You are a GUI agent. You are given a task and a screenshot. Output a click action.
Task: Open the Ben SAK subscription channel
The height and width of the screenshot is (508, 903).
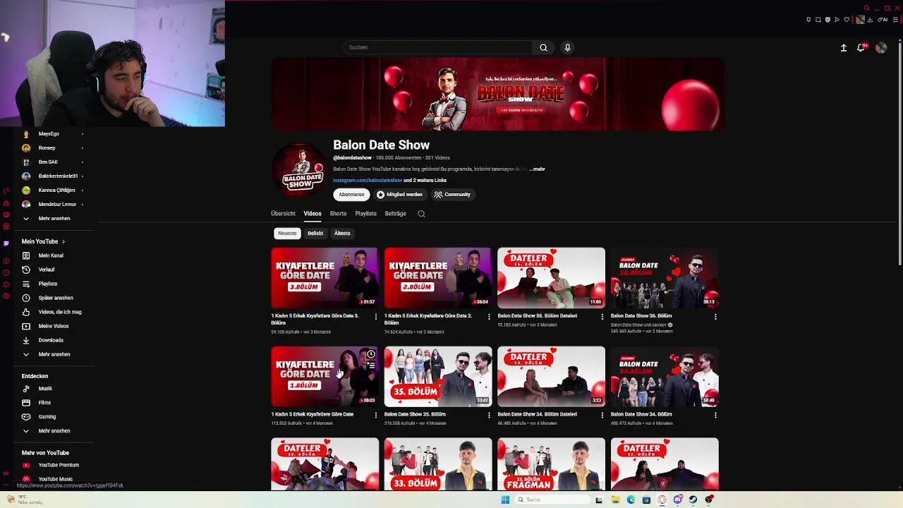(x=52, y=162)
